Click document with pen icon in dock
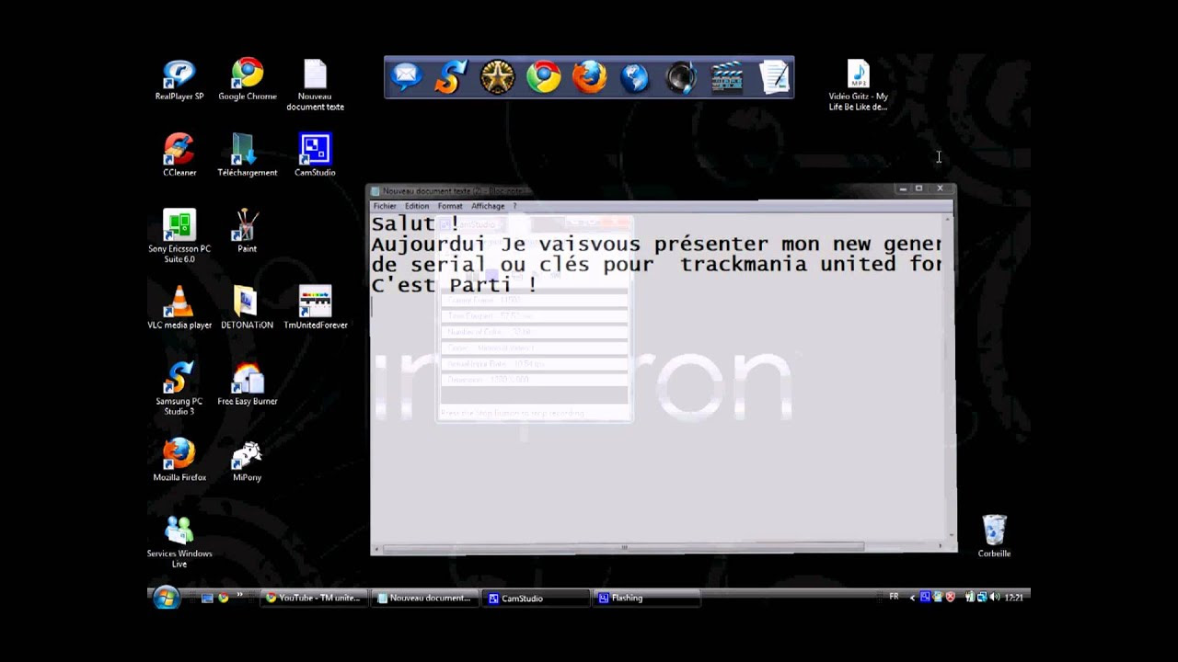Image resolution: width=1178 pixels, height=662 pixels. [x=774, y=77]
